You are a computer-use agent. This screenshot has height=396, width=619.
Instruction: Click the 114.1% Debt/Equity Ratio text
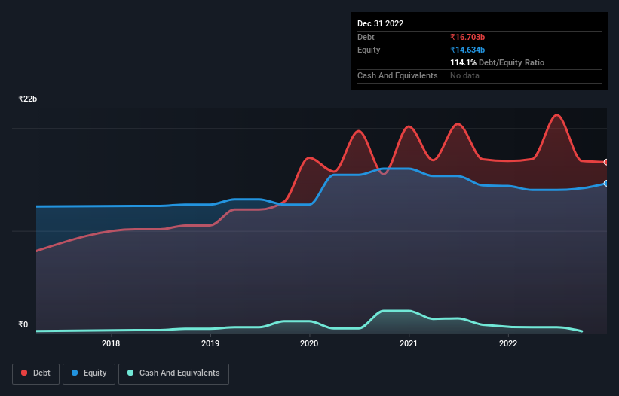pos(497,62)
